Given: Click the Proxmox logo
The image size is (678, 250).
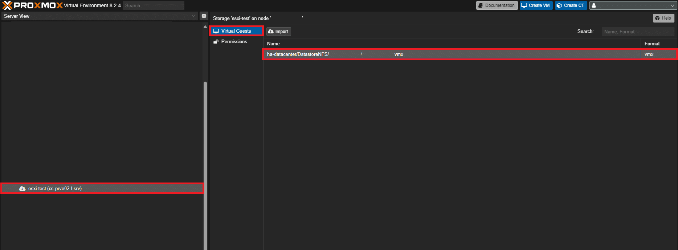Looking at the screenshot, I should pos(32,5).
